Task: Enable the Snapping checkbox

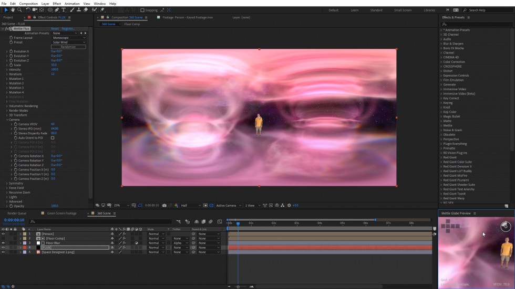Action: 142,10
